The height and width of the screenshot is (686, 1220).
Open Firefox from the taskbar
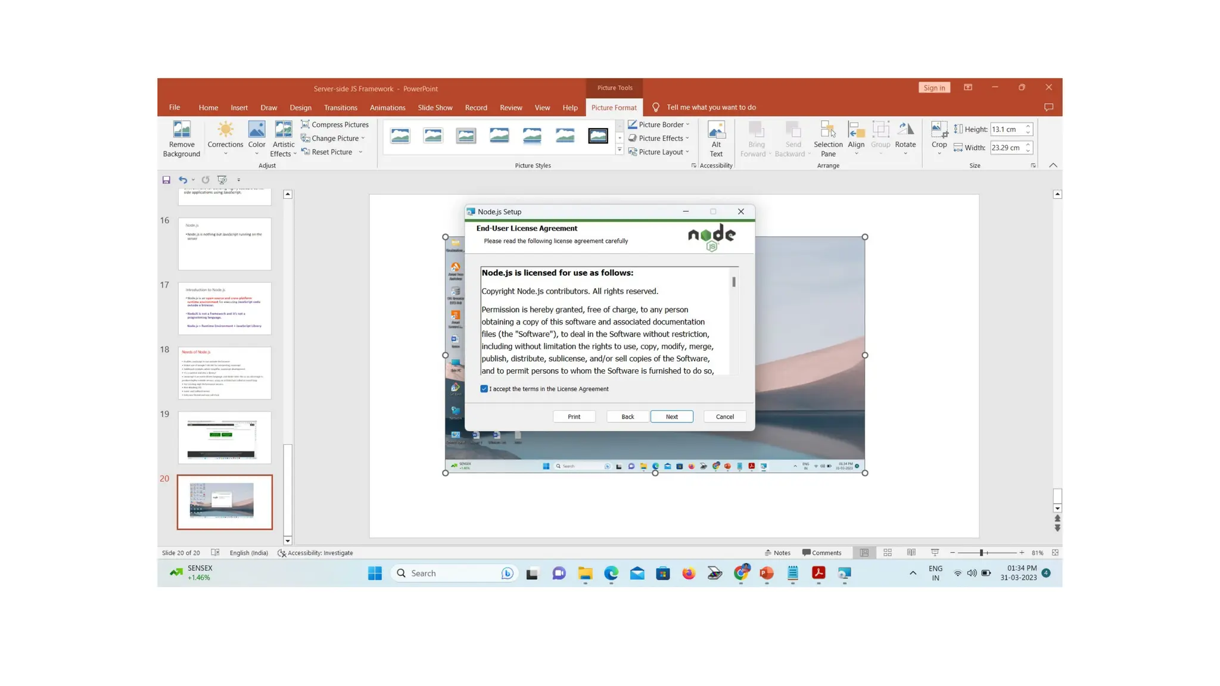pos(689,573)
